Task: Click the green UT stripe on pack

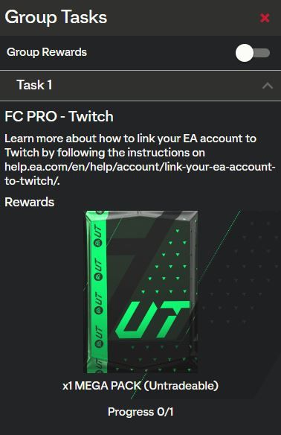Action: pyautogui.click(x=97, y=292)
